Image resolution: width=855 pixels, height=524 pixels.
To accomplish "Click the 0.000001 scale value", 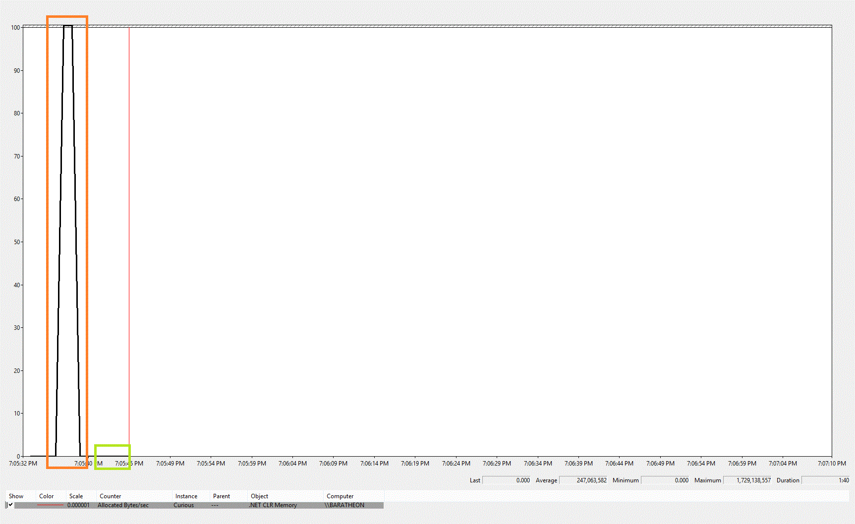I will 78,505.
